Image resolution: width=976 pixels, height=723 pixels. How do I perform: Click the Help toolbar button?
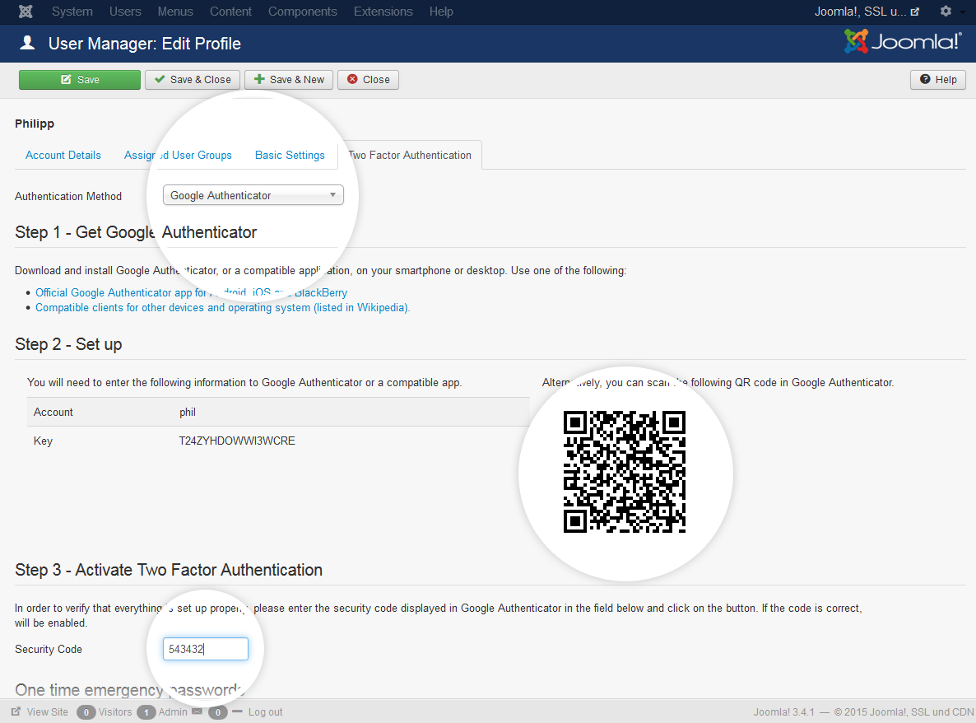(x=938, y=80)
